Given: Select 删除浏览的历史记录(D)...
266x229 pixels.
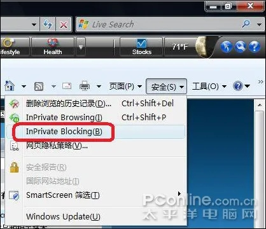Looking at the screenshot, I should [x=96, y=104].
